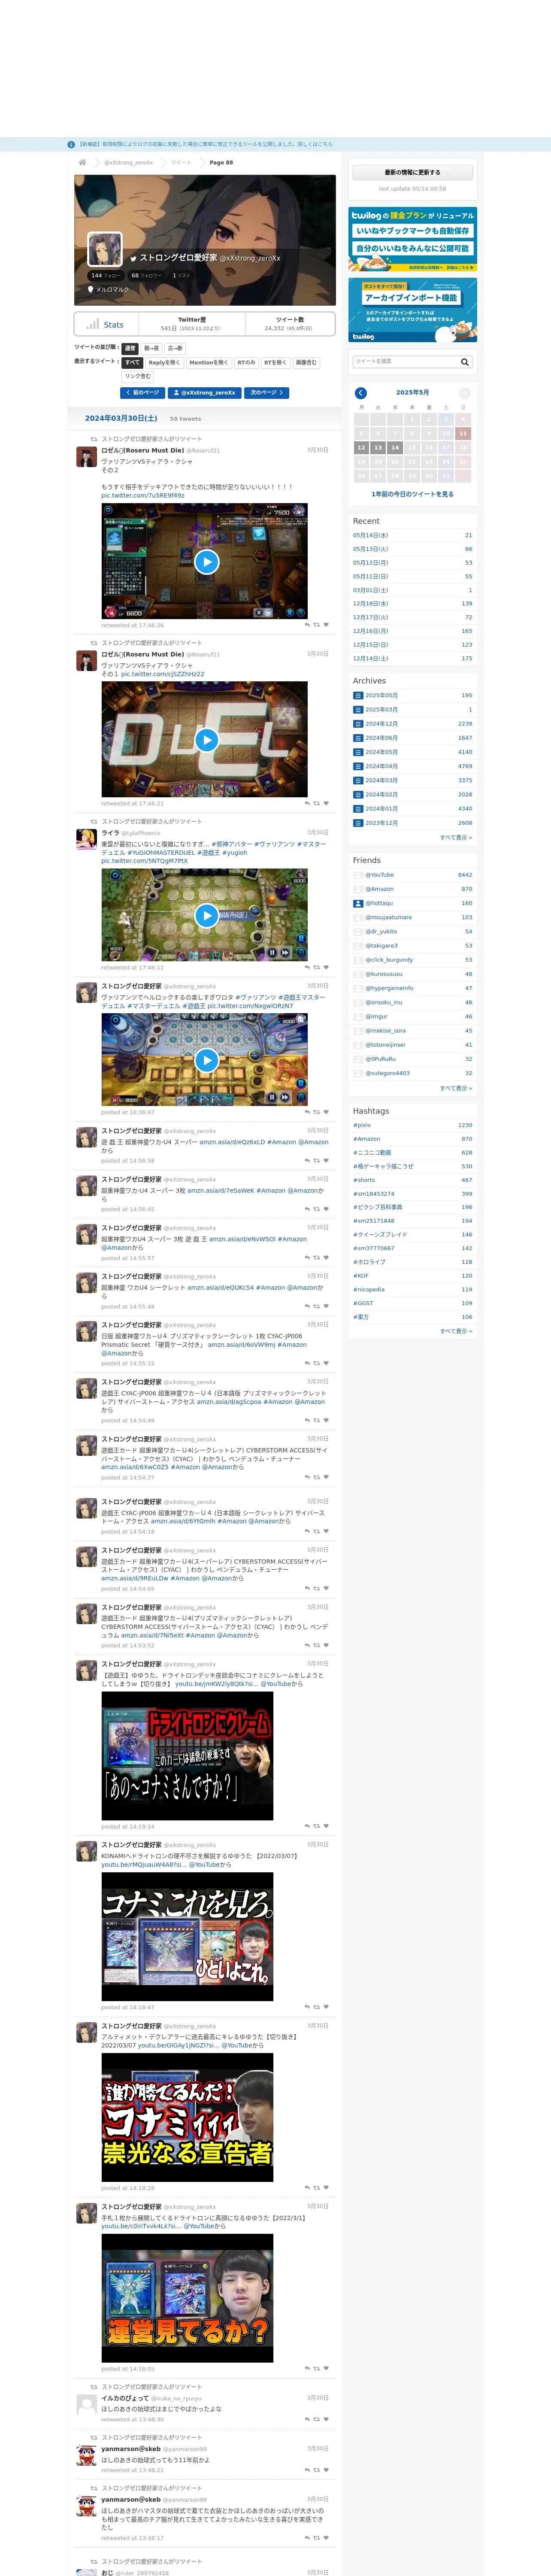Sort tweets by 朝→夜 order
The width and height of the screenshot is (551, 2576).
click(151, 348)
